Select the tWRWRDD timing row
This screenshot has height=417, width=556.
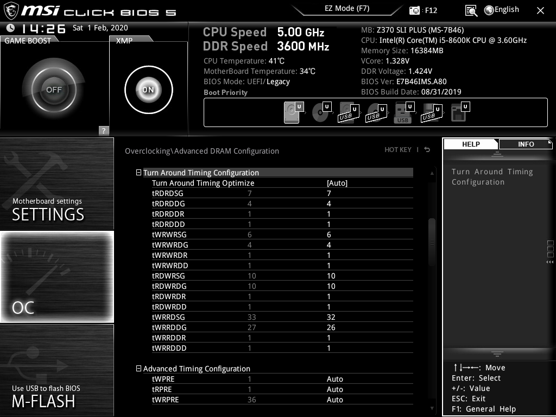[282, 265]
